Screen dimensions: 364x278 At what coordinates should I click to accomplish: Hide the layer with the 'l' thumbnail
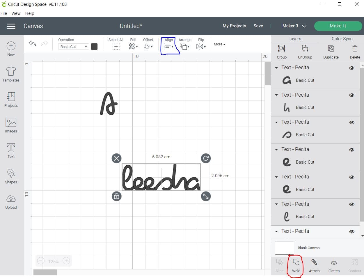click(x=352, y=204)
